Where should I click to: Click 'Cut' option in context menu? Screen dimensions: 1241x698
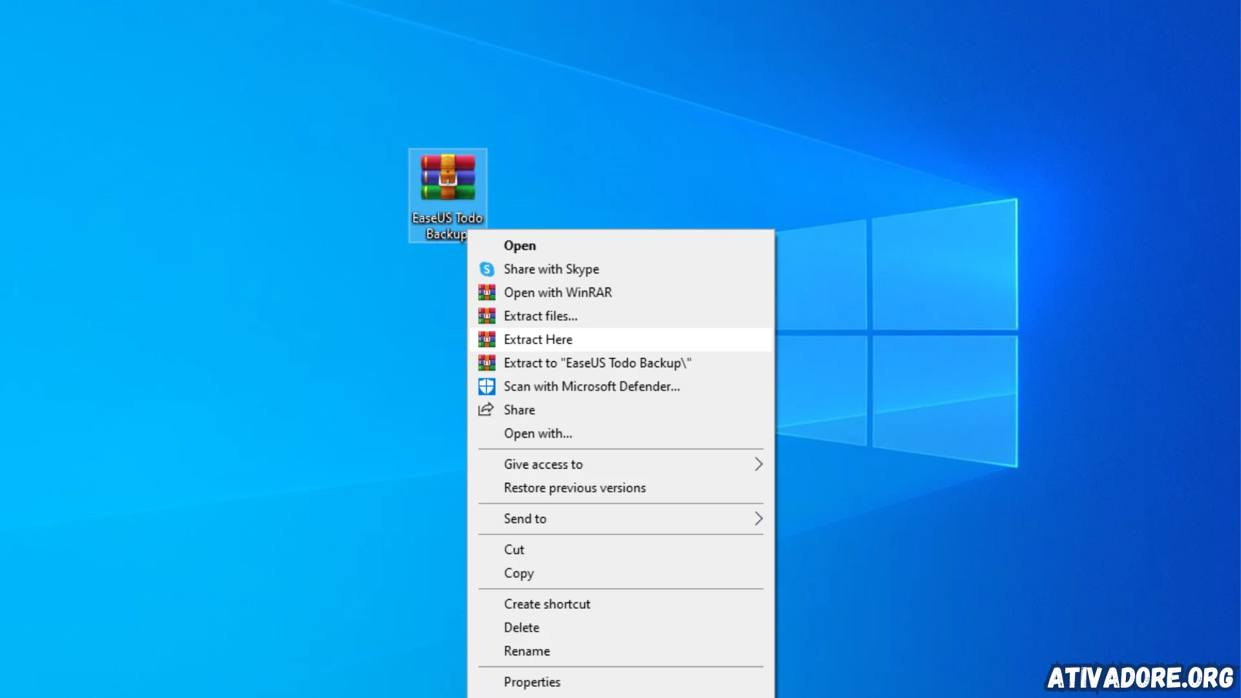pyautogui.click(x=514, y=549)
